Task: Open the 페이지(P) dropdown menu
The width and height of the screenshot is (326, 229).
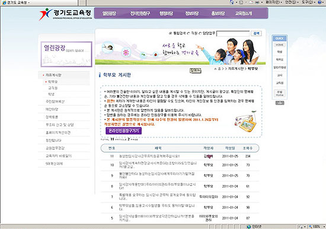Action: pos(274,2)
